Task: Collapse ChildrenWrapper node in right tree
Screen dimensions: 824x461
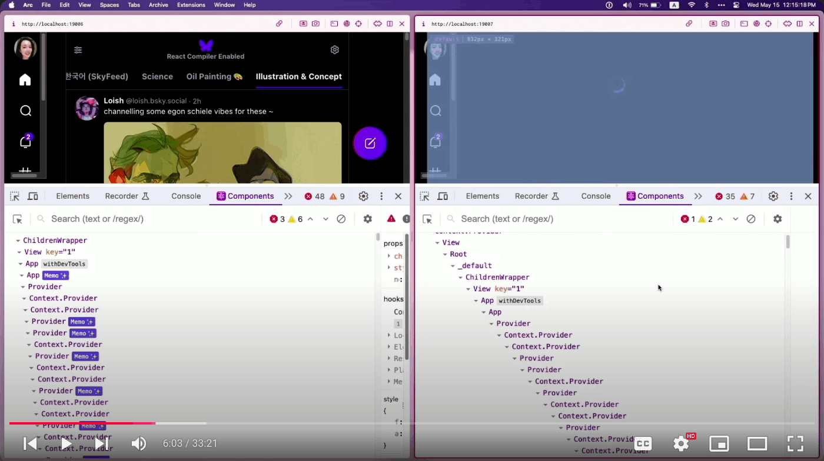Action: coord(461,278)
